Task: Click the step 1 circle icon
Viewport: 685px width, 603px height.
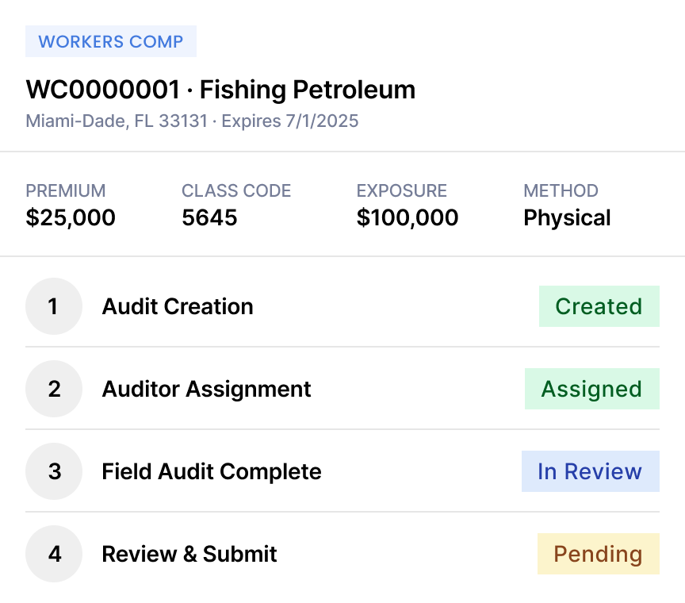Action: point(54,306)
